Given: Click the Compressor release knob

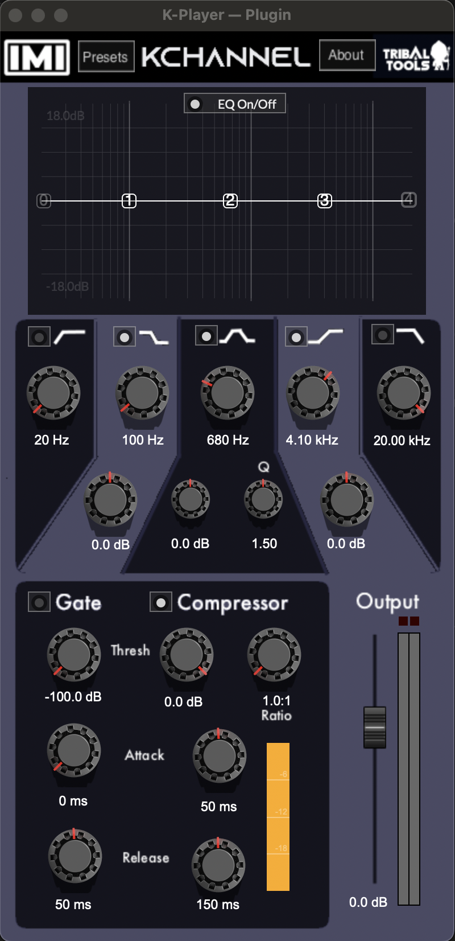Looking at the screenshot, I should click(x=218, y=865).
